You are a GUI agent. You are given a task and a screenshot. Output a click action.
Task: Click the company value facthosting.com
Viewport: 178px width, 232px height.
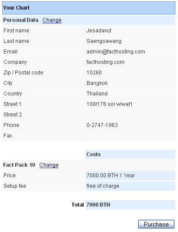click(105, 62)
